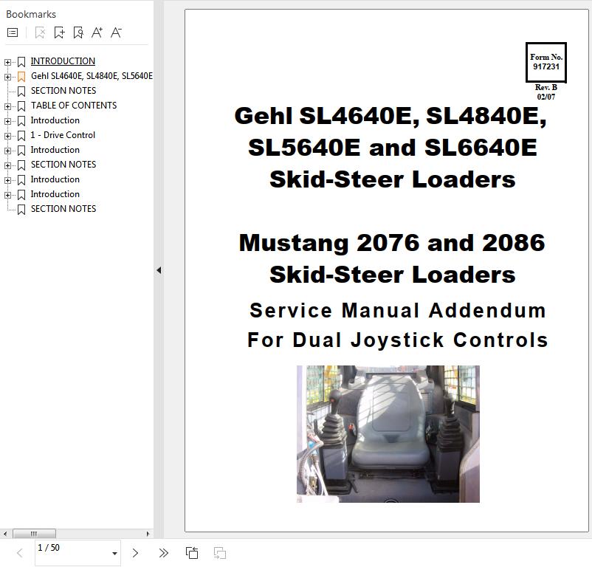Image resolution: width=592 pixels, height=567 pixels.
Task: Add a new bookmark with the plus icon
Action: click(x=59, y=32)
